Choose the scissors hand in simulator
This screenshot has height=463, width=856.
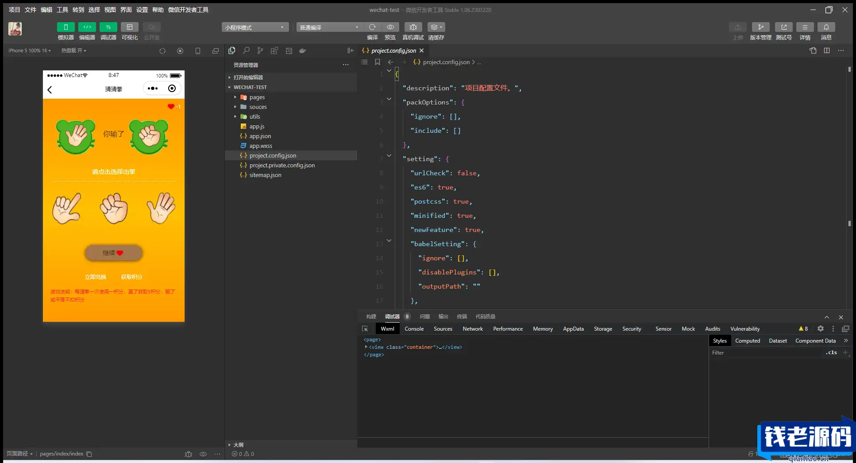(x=66, y=208)
